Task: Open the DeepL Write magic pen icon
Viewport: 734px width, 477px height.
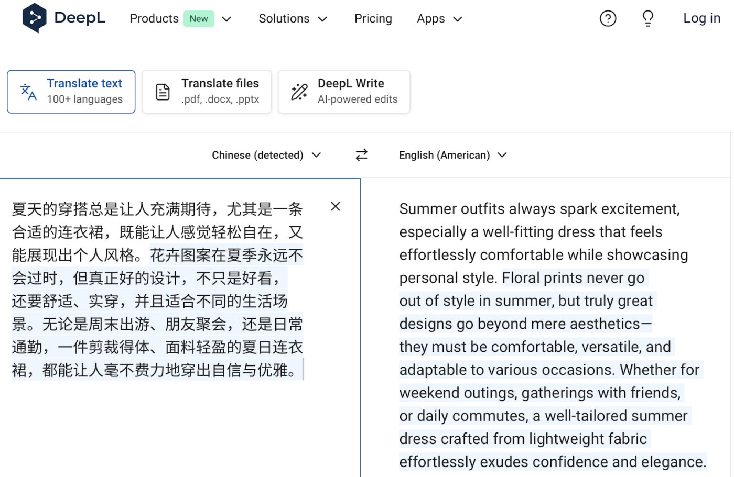Action: click(x=298, y=91)
